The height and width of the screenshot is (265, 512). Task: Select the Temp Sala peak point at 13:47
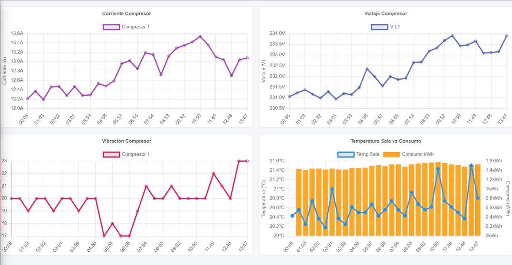tap(471, 166)
